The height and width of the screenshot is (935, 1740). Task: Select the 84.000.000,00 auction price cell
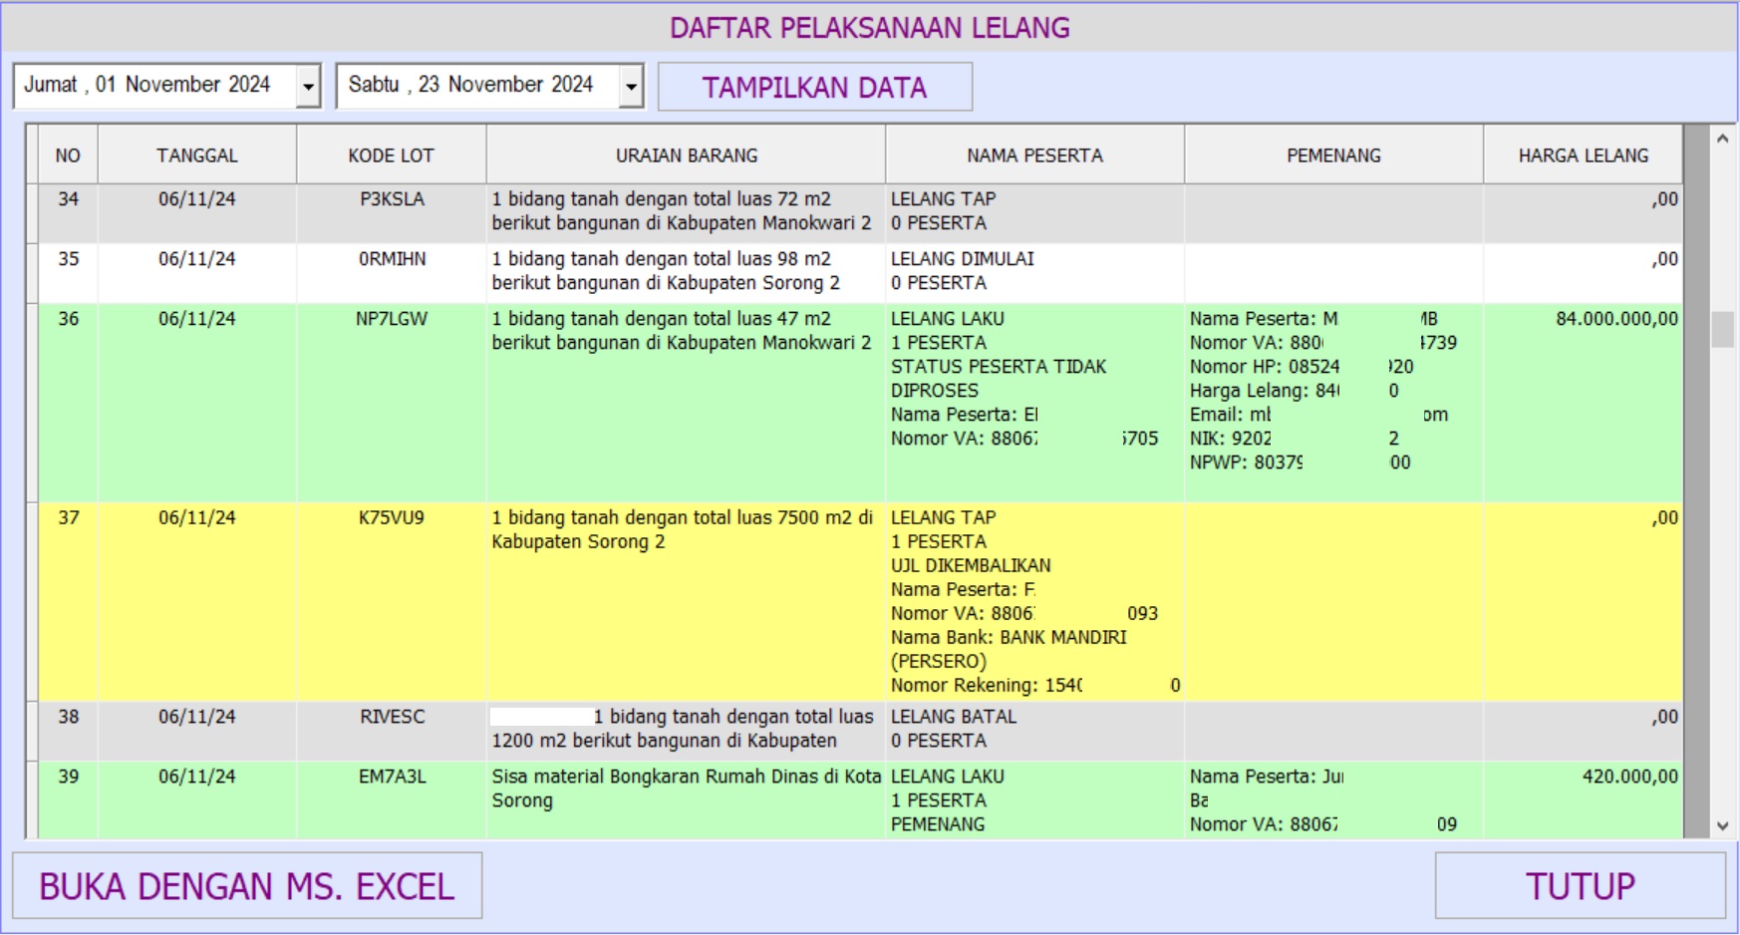[1615, 319]
